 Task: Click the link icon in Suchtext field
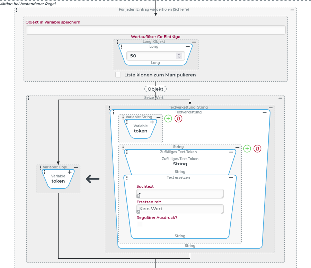click(139, 196)
